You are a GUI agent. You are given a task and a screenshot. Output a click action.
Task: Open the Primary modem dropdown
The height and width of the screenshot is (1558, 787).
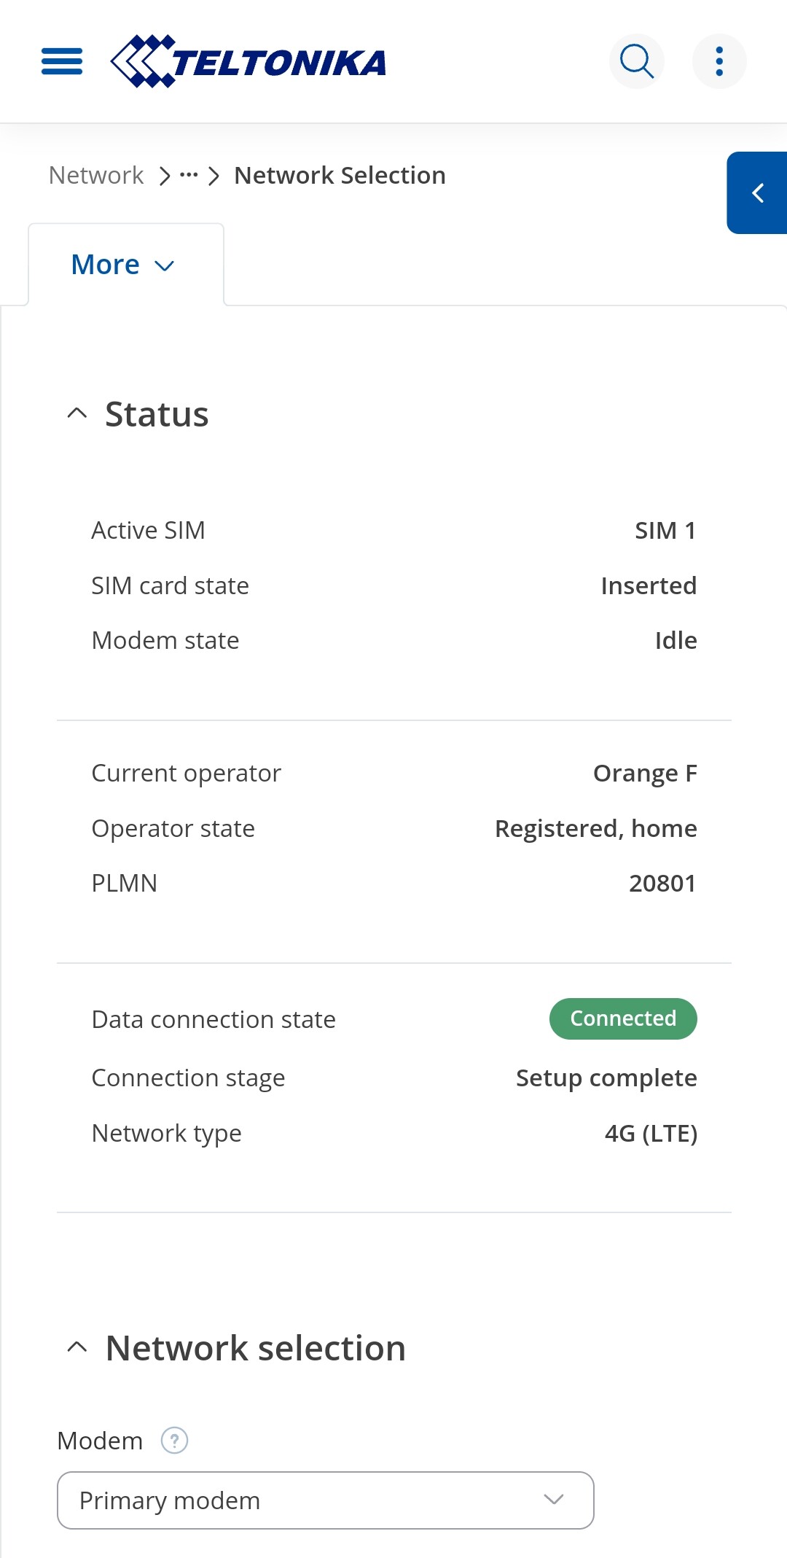point(326,1500)
